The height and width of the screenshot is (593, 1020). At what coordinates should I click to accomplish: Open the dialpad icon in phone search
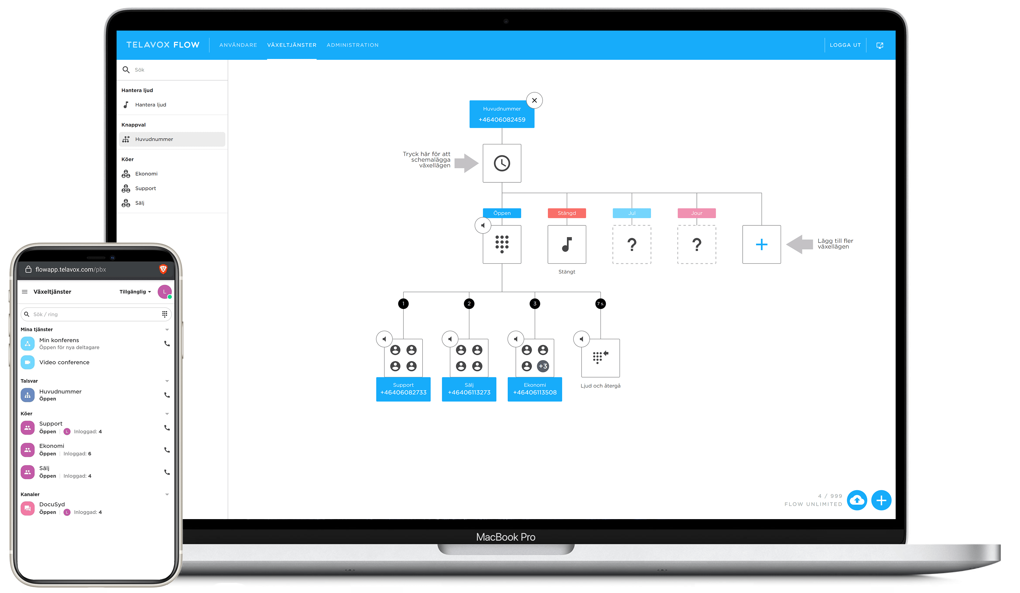[x=165, y=314]
